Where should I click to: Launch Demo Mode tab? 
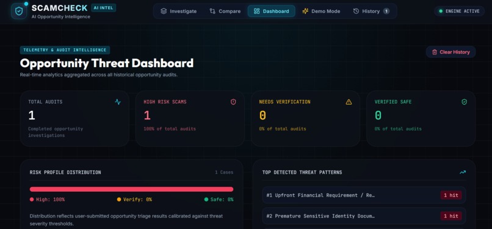[321, 12]
